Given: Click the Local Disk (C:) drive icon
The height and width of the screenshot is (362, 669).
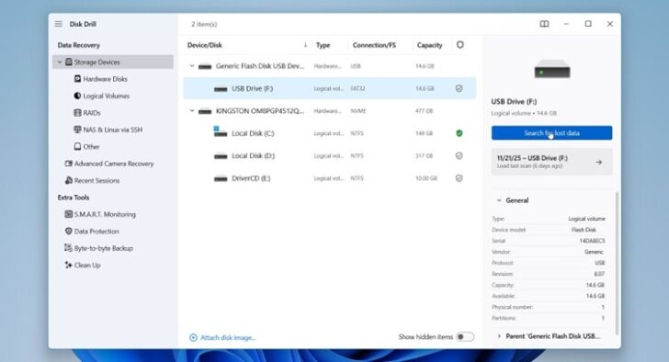Looking at the screenshot, I should tap(221, 131).
